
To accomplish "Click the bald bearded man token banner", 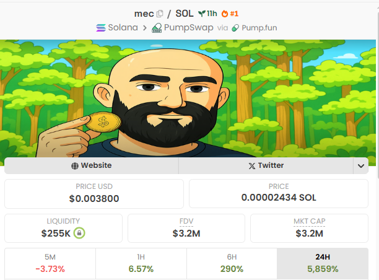I will point(188,98).
